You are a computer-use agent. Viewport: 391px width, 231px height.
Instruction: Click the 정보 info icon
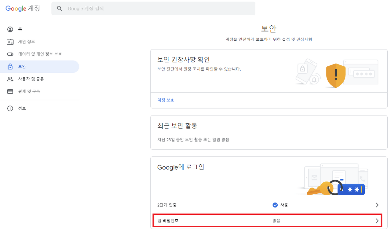tap(10, 108)
